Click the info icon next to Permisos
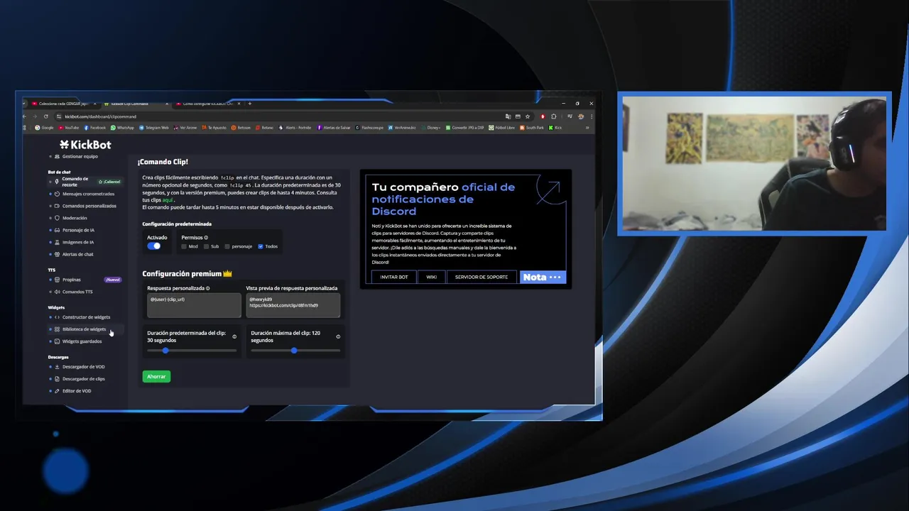909x511 pixels. 206,238
